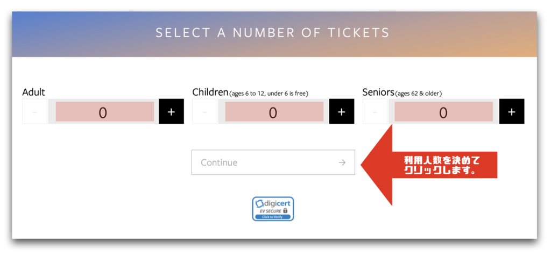Click the arrow icon in Continue button
The width and height of the screenshot is (551, 255).
tap(342, 162)
